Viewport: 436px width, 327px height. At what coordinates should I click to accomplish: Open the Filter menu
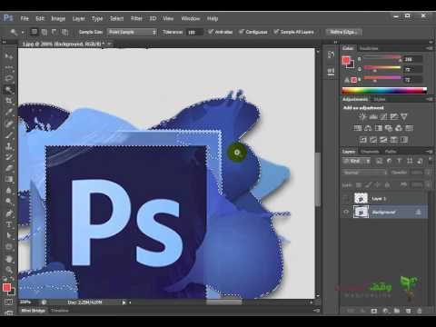(136, 18)
